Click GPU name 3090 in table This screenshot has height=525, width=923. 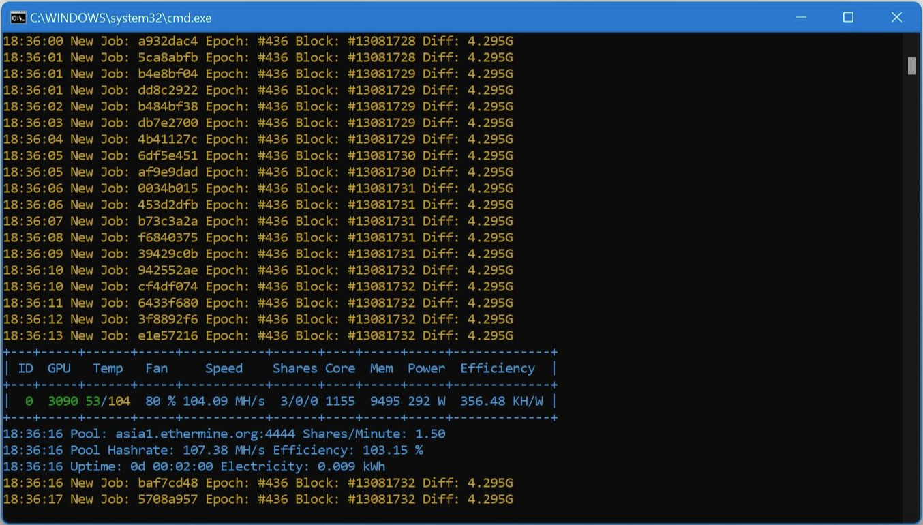click(63, 401)
